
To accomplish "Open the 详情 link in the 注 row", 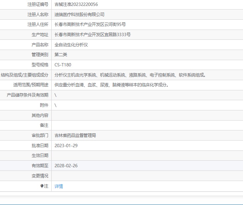I will (x=59, y=186).
